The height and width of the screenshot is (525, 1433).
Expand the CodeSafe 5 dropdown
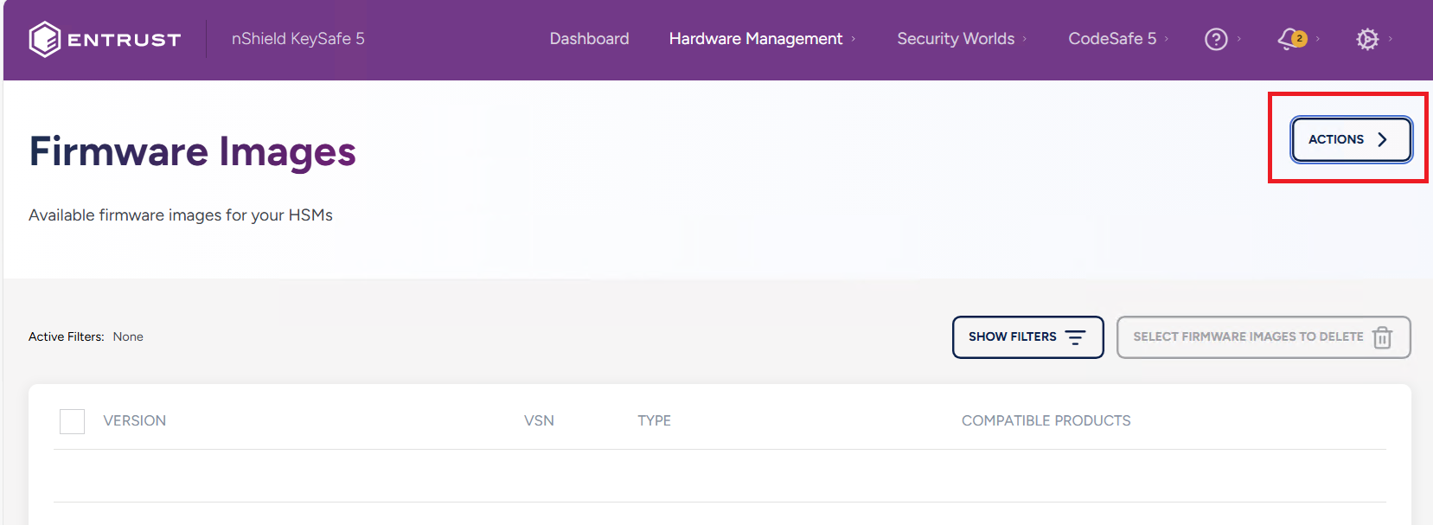point(1117,39)
